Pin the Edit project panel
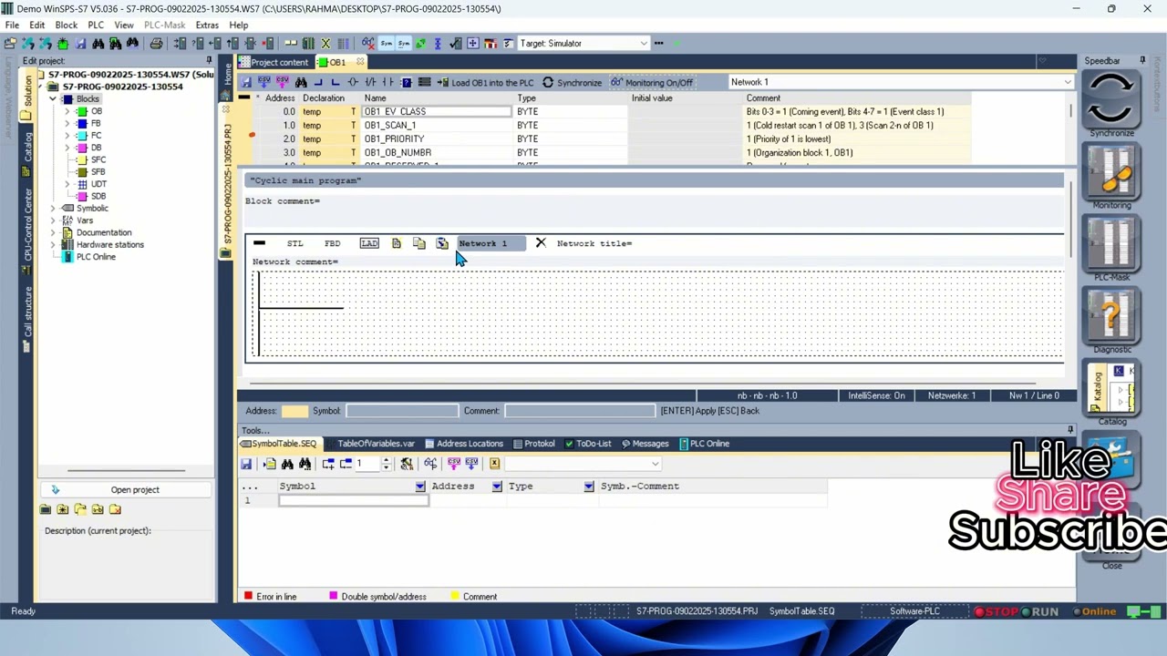The image size is (1167, 656). [x=209, y=61]
